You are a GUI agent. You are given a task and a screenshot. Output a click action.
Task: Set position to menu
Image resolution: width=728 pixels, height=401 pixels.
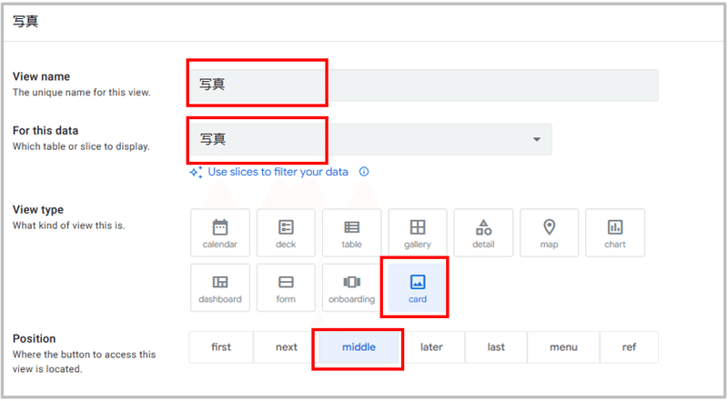click(563, 347)
